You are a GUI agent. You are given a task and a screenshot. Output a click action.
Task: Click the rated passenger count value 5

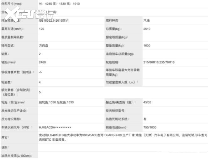coord(40,92)
